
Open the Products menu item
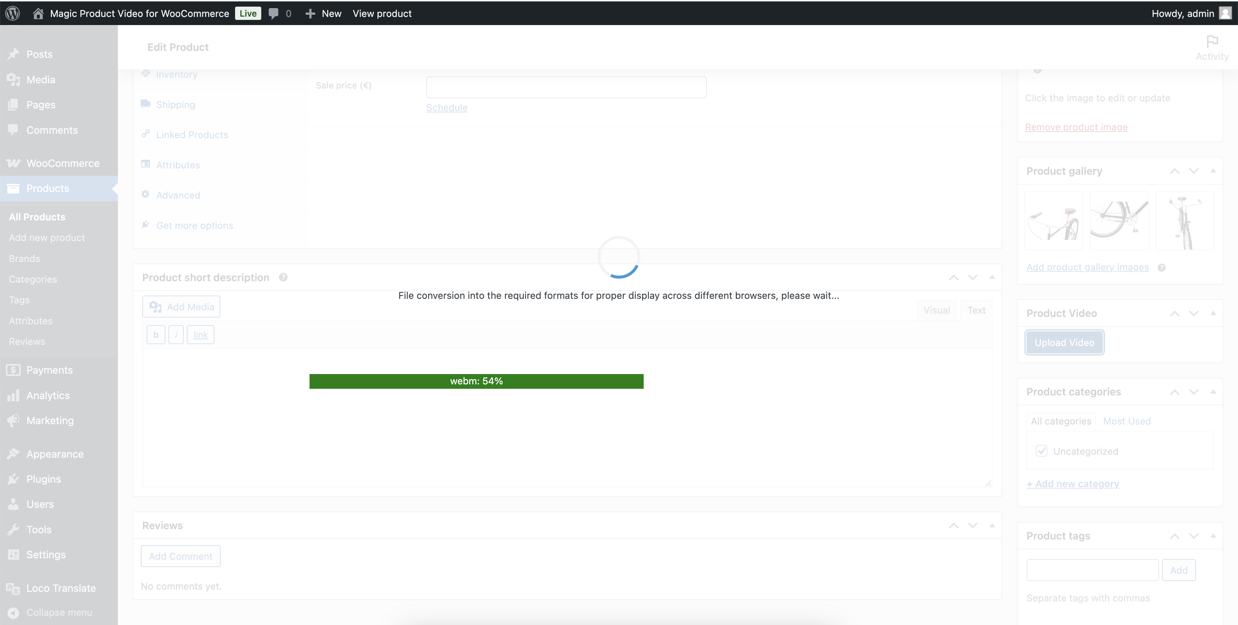(48, 188)
